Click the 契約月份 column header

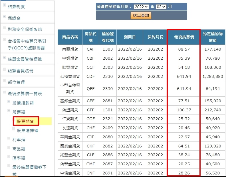(155, 37)
